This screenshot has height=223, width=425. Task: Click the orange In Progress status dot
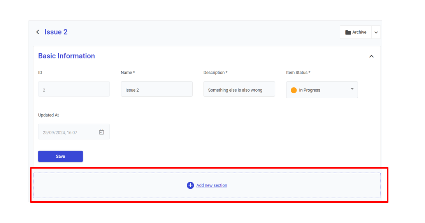tap(294, 90)
